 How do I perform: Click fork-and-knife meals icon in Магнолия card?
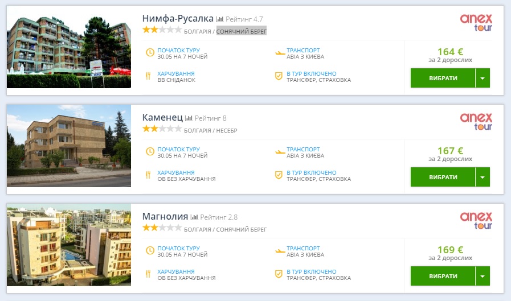tap(148, 274)
